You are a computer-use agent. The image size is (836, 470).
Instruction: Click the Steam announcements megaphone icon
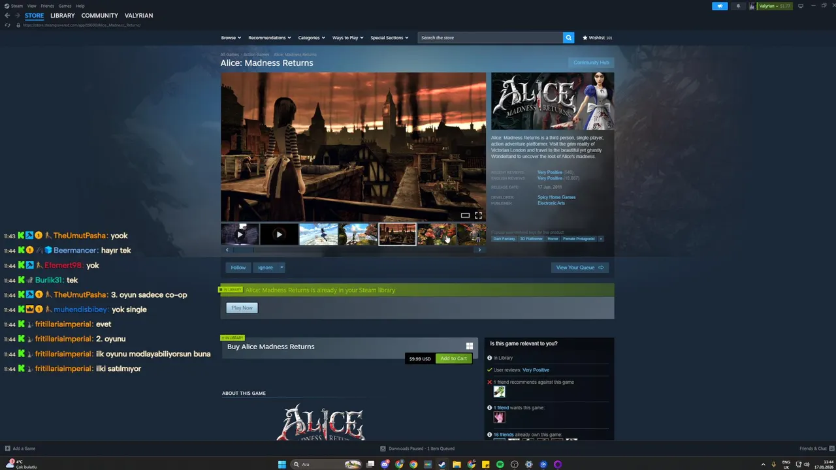pyautogui.click(x=720, y=6)
